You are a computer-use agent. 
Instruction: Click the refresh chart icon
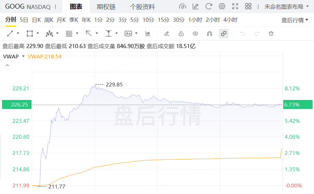209,7
